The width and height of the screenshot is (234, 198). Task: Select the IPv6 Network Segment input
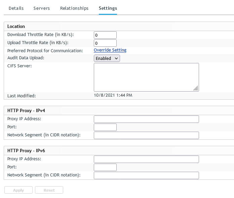point(146,175)
